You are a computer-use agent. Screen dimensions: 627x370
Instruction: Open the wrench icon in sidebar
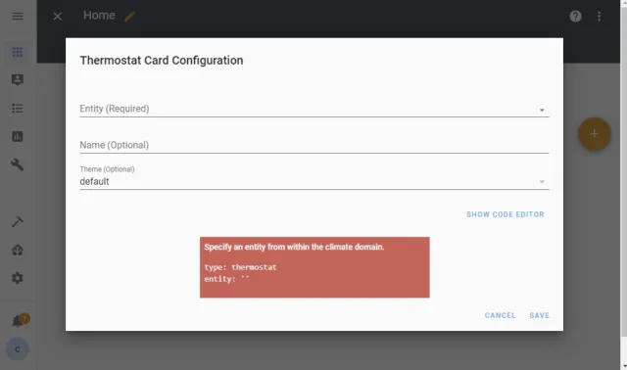pyautogui.click(x=18, y=164)
